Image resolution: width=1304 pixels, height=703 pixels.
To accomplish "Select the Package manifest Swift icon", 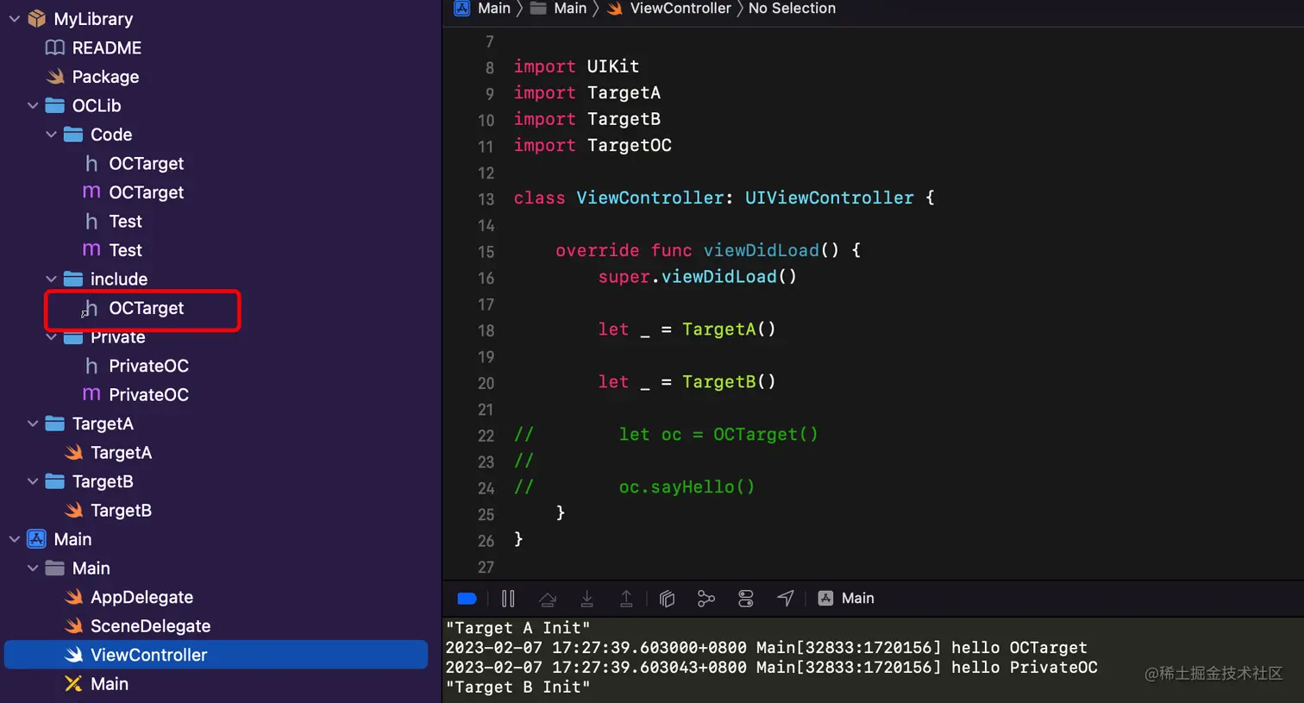I will tap(55, 77).
